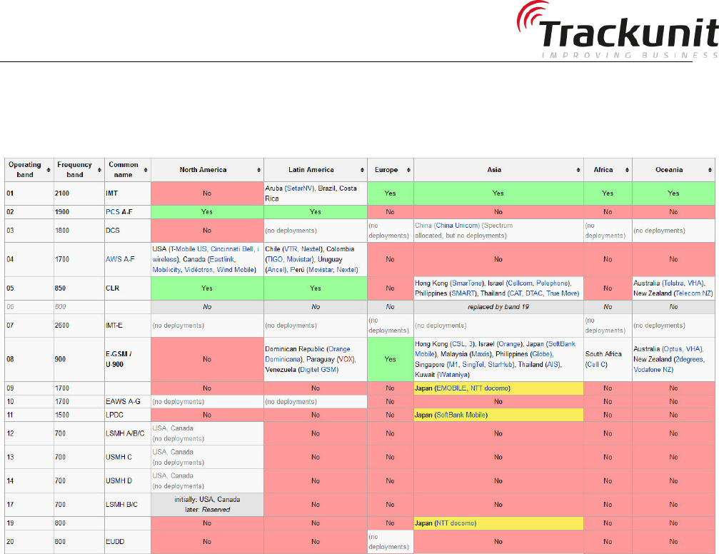This screenshot has height=554, width=719.
Task: Open the TIGO link under Colombia
Action: pyautogui.click(x=275, y=259)
